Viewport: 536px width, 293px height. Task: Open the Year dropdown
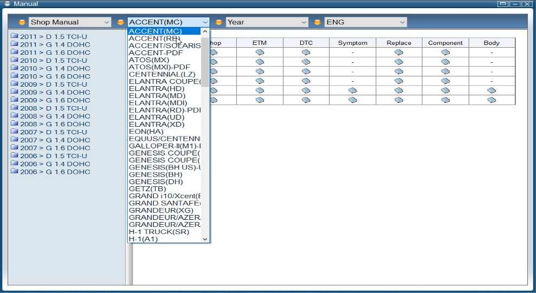(267, 22)
